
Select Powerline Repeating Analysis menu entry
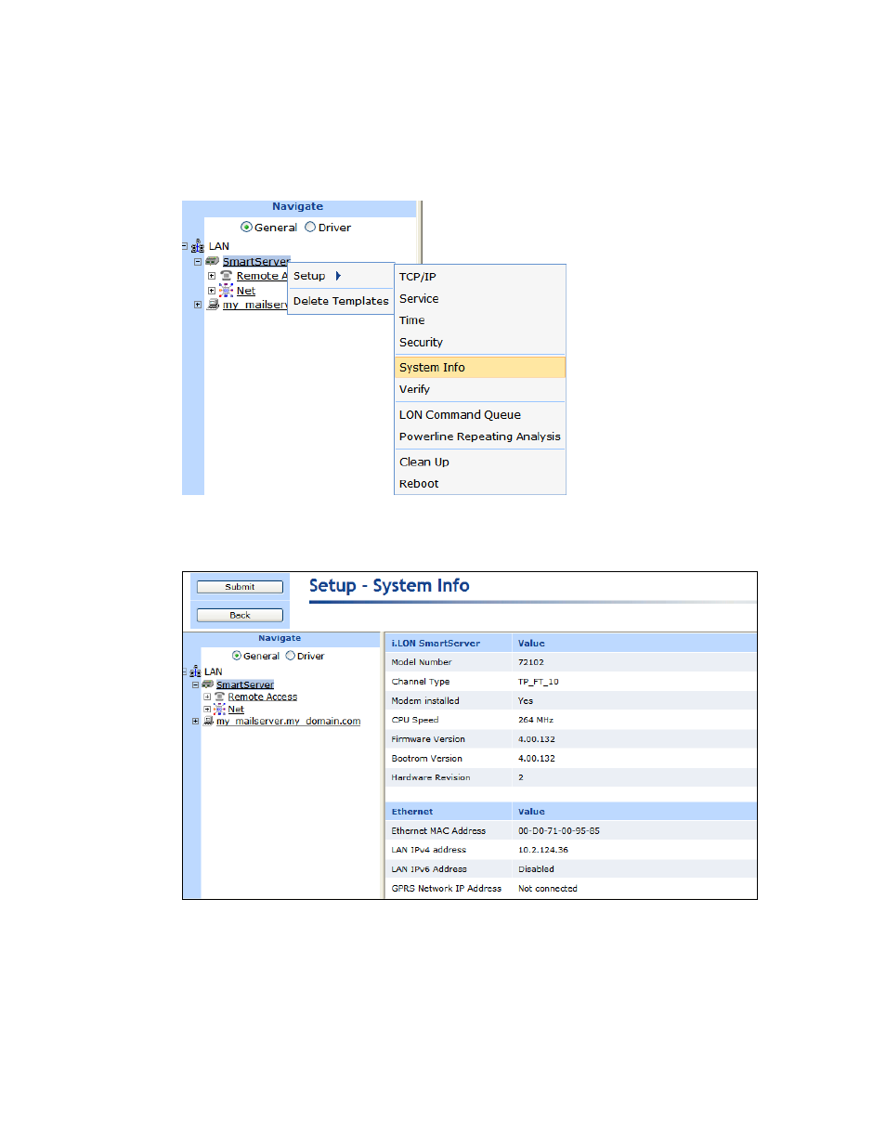click(480, 437)
